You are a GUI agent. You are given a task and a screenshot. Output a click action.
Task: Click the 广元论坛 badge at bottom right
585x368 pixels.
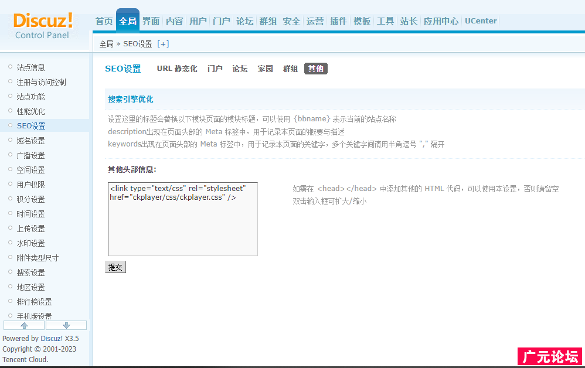(550, 356)
